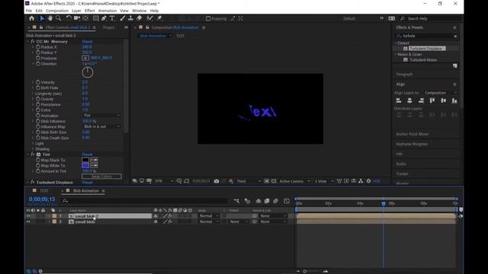Viewport: 488px width, 274px height.
Task: Align layers to left edge
Action: [x=399, y=100]
